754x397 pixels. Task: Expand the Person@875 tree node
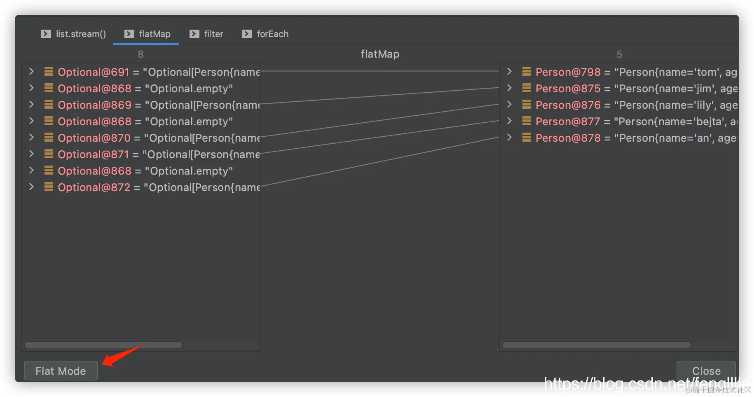click(509, 88)
